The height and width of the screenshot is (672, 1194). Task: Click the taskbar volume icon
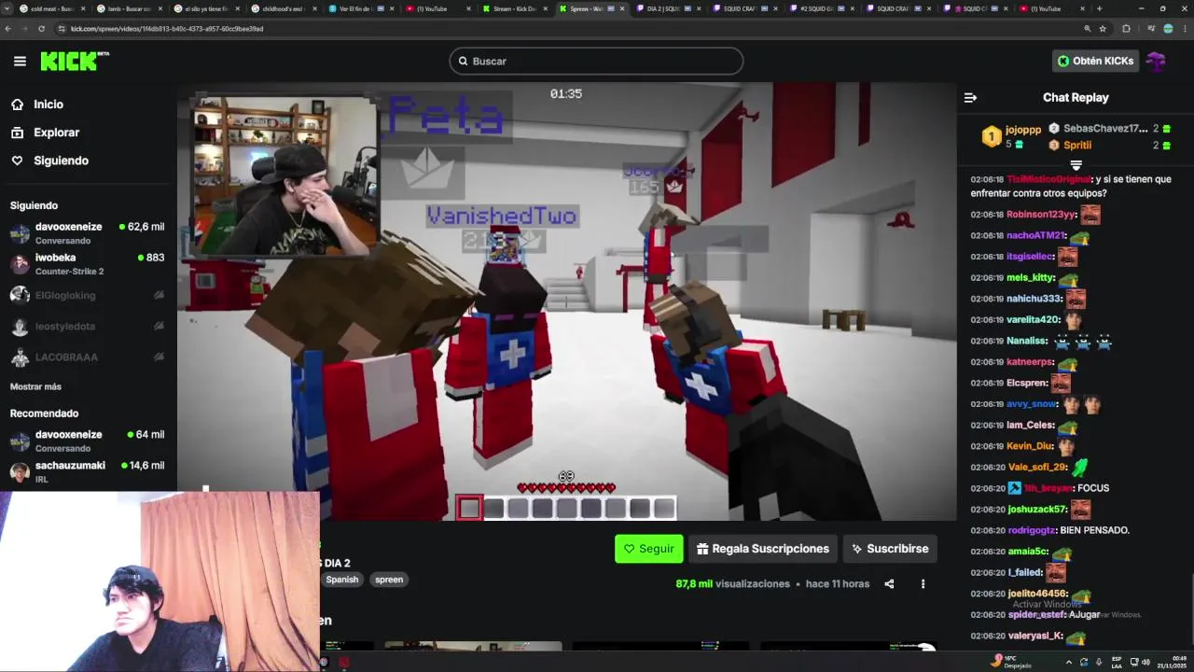1145,662
